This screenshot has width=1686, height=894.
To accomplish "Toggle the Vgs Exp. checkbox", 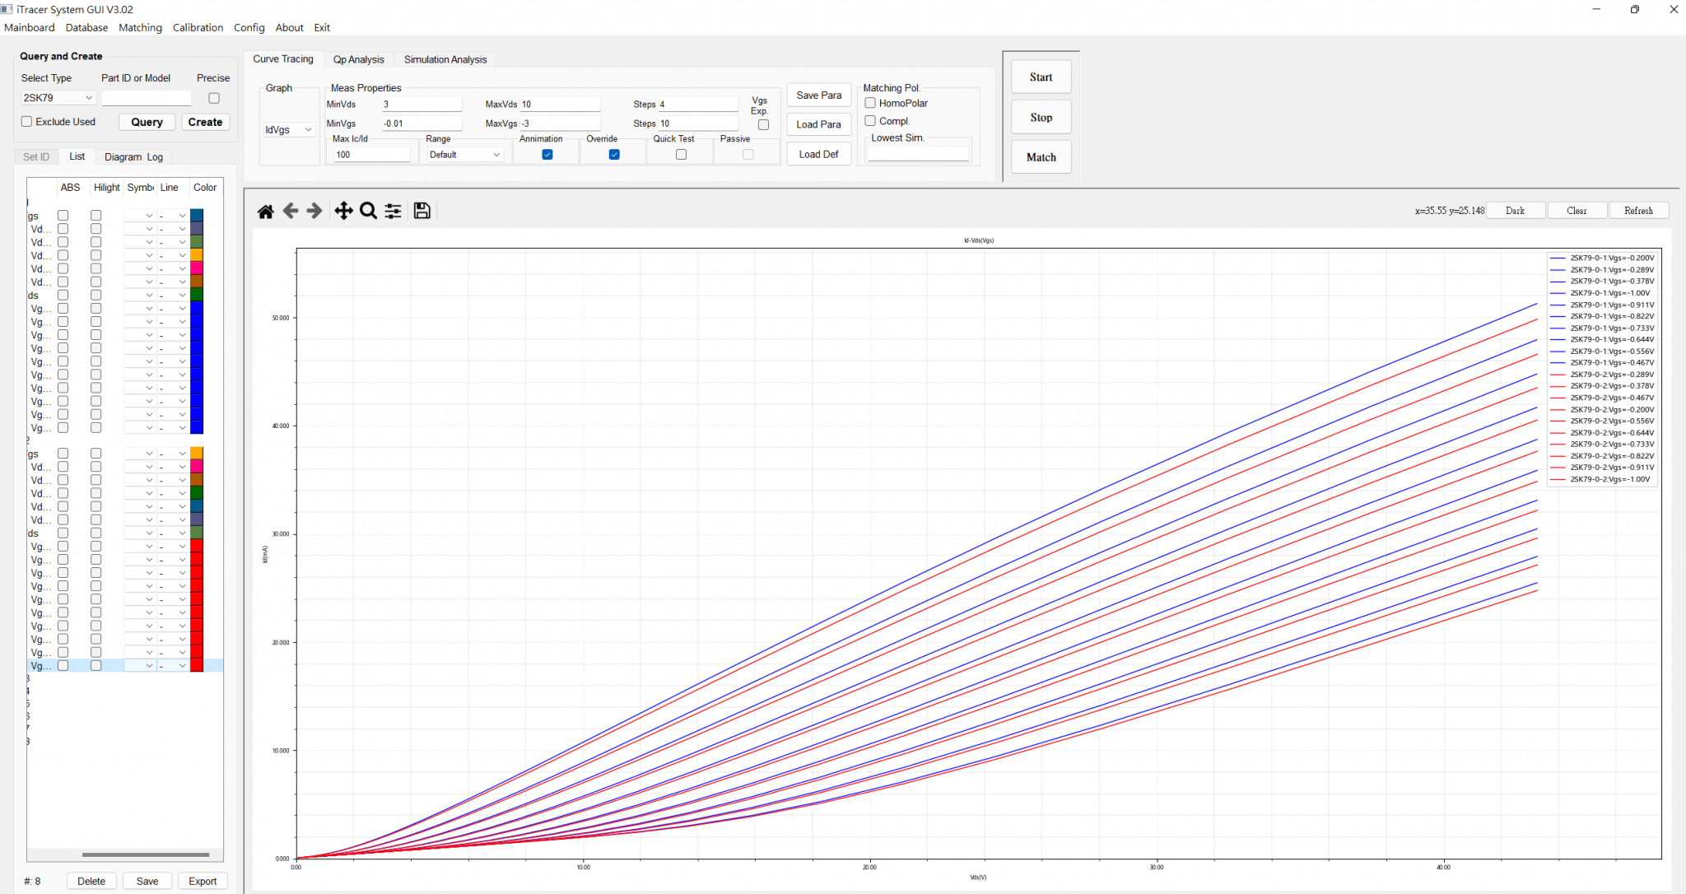I will (763, 125).
